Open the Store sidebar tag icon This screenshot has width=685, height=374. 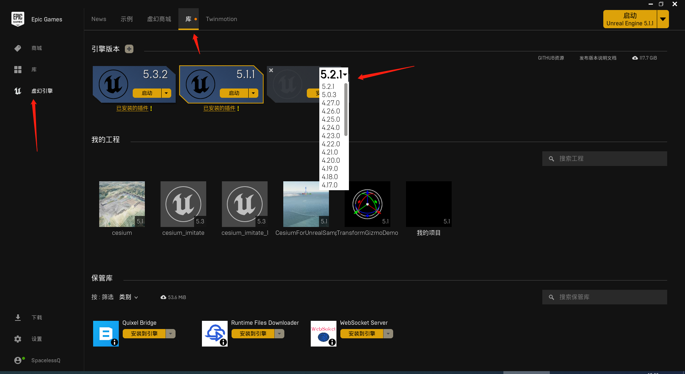pyautogui.click(x=18, y=48)
